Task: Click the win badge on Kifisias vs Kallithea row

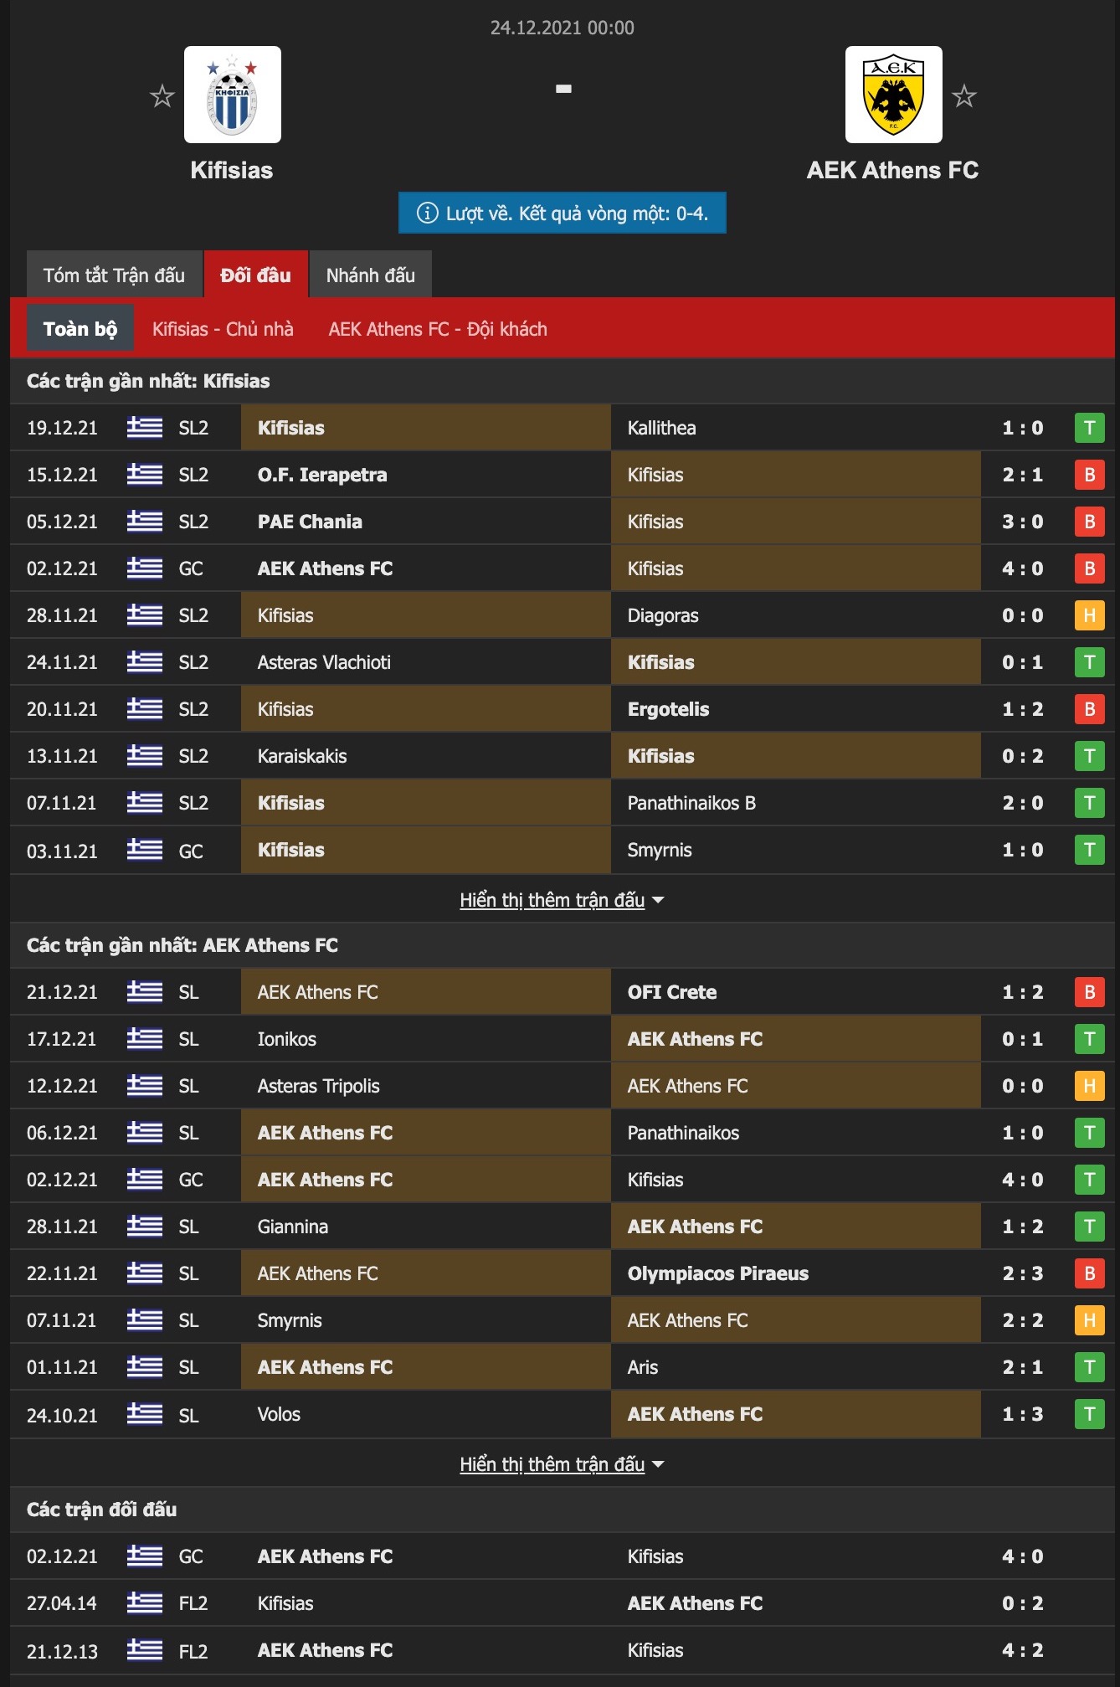Action: click(x=1090, y=428)
